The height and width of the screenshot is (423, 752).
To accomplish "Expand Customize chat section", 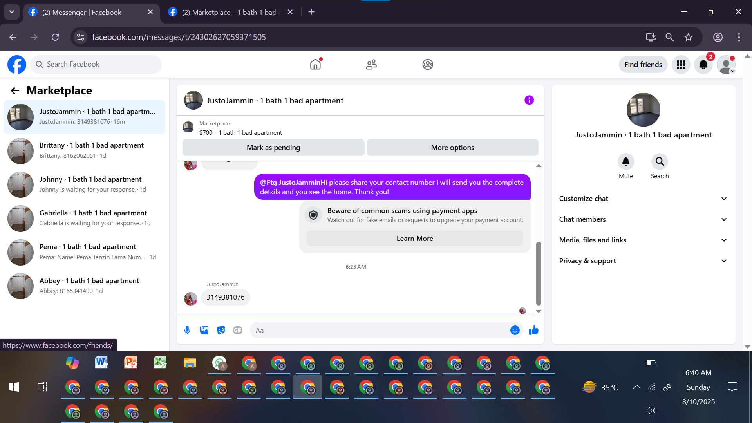I will pyautogui.click(x=643, y=199).
